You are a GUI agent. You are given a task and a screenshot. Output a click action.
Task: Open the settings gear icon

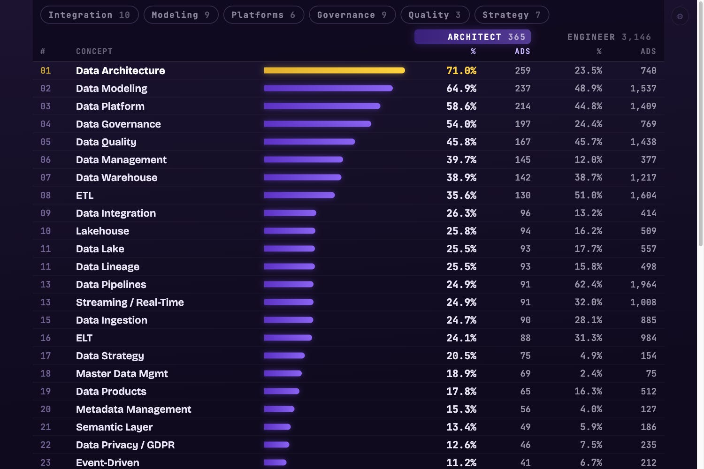click(680, 16)
